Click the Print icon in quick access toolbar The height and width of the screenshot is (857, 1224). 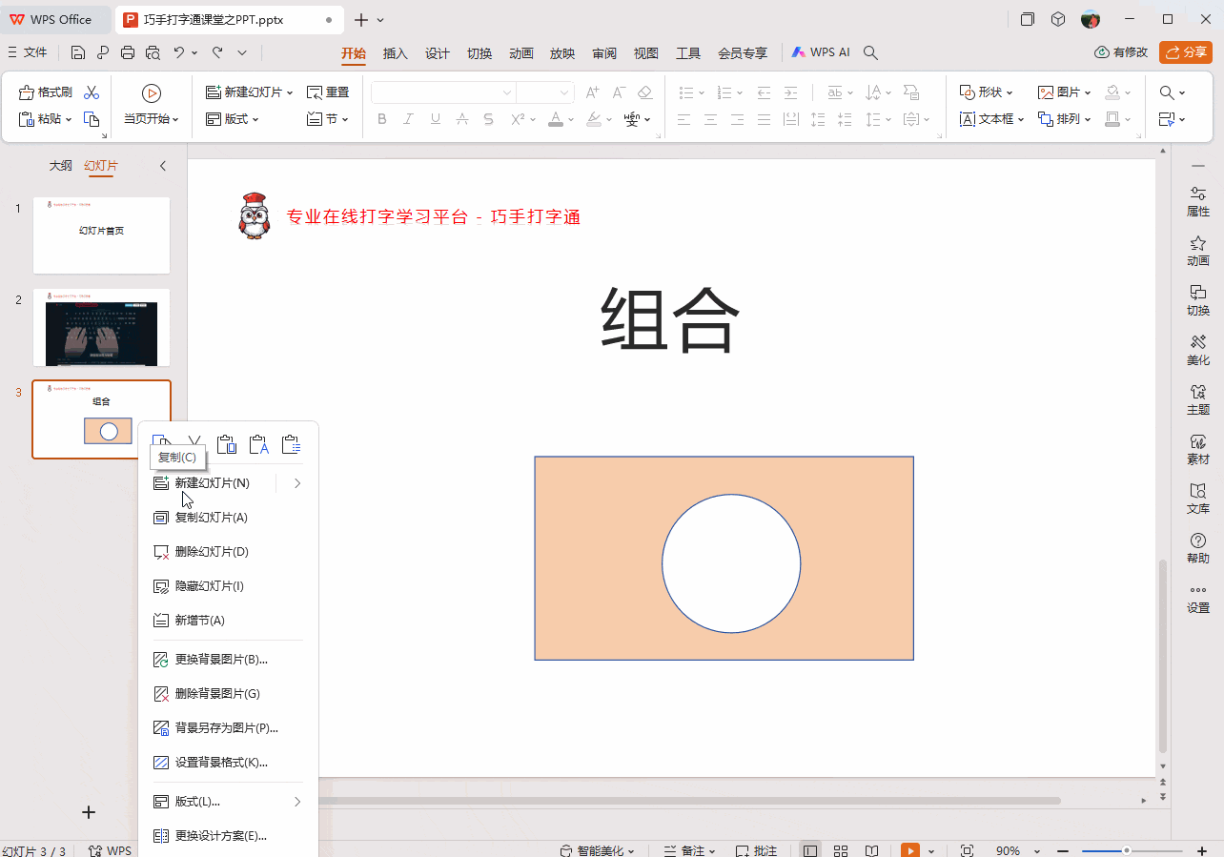(x=128, y=53)
